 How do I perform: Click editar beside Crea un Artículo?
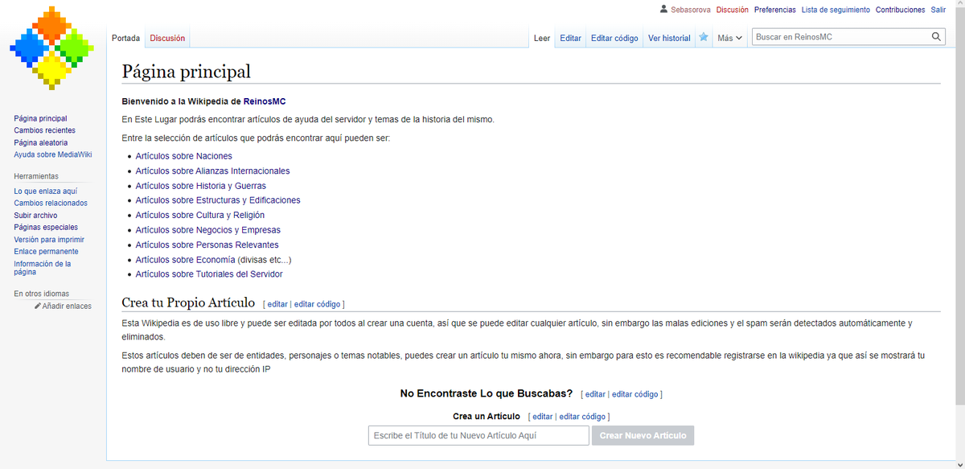pos(543,417)
